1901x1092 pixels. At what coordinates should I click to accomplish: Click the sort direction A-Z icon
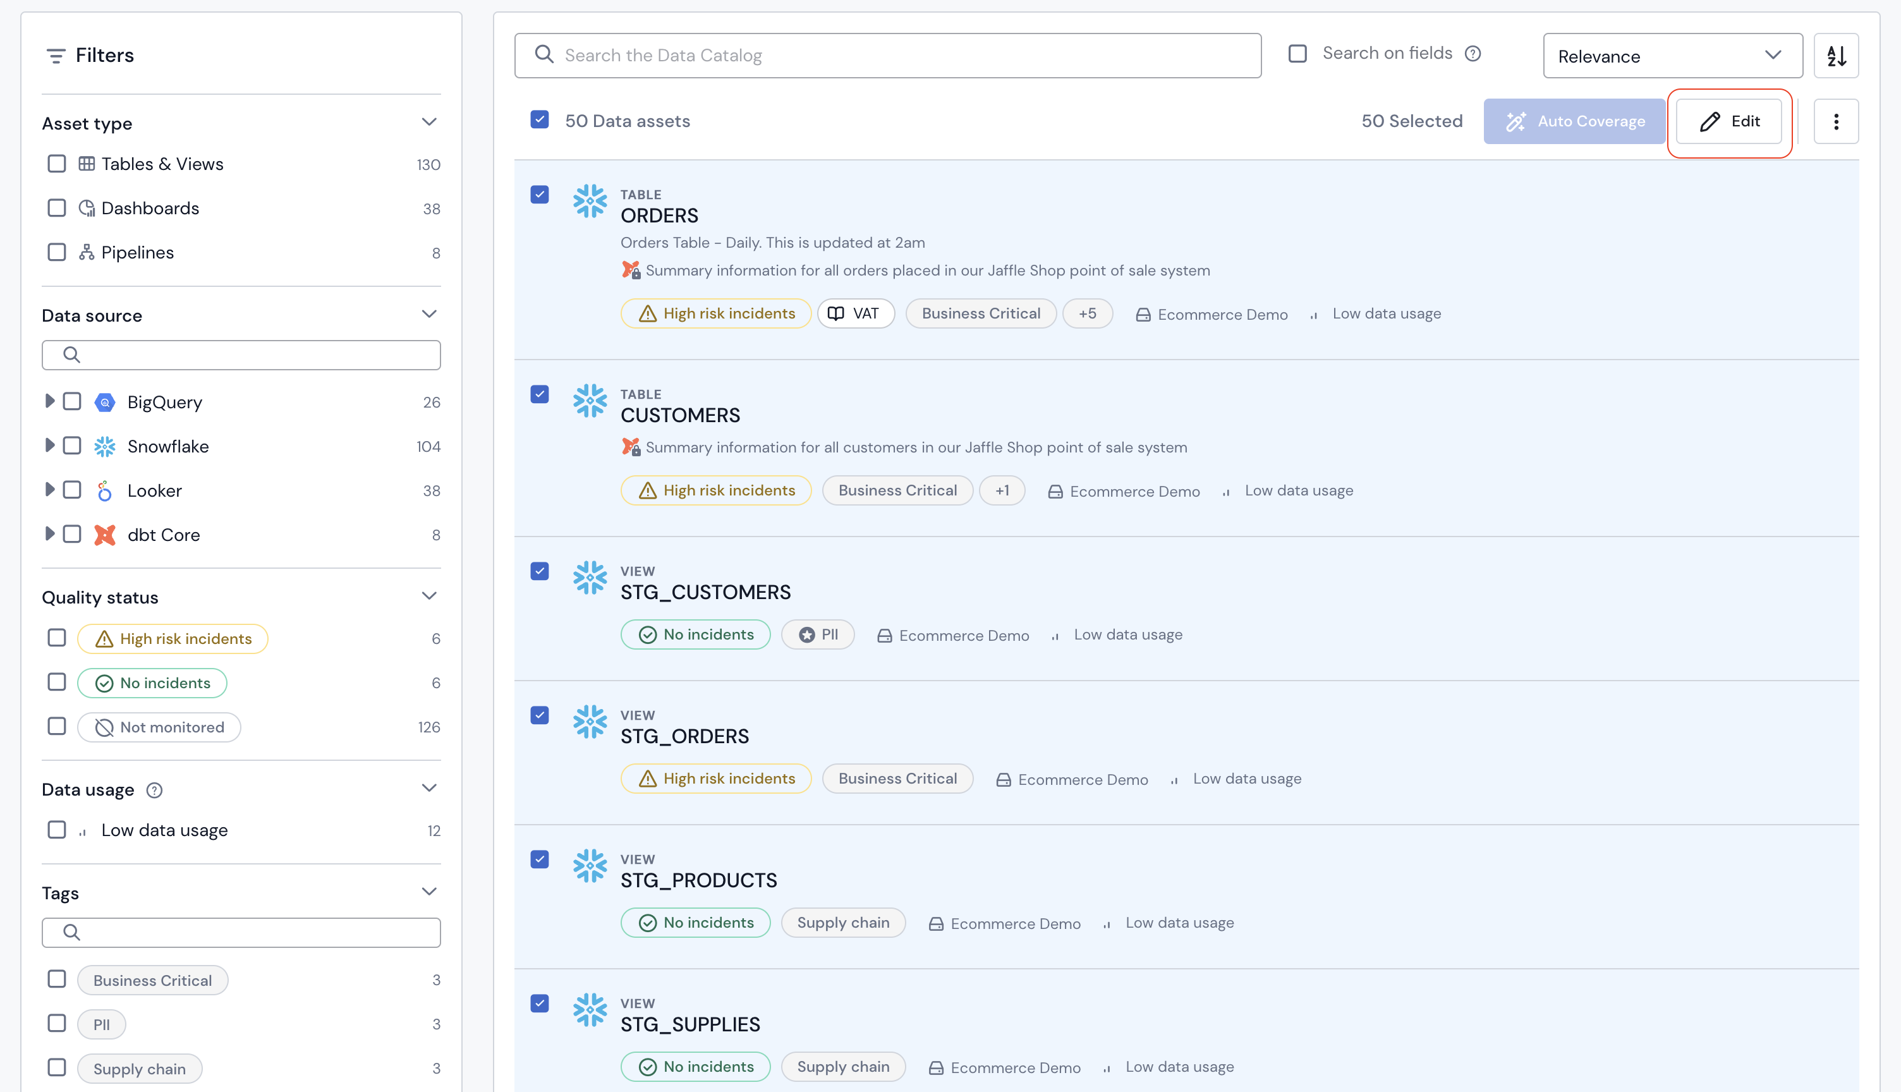pyautogui.click(x=1835, y=56)
